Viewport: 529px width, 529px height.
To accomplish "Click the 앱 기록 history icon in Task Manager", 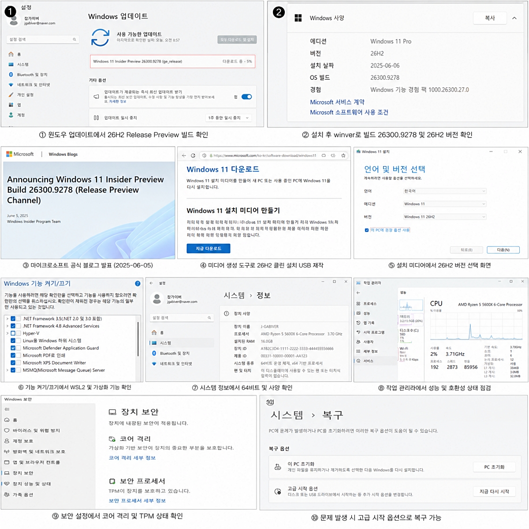I will (358, 323).
